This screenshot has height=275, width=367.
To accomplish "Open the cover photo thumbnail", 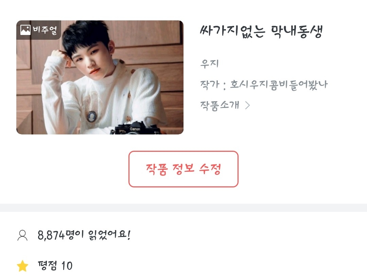I will pos(100,77).
